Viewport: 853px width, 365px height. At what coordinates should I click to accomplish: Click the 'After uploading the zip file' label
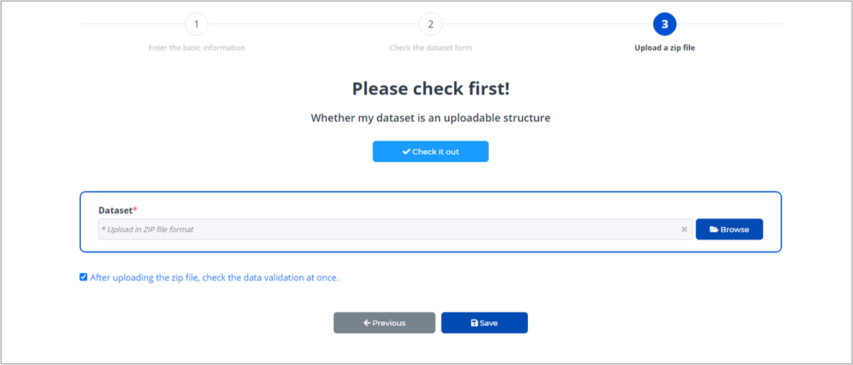tap(214, 278)
